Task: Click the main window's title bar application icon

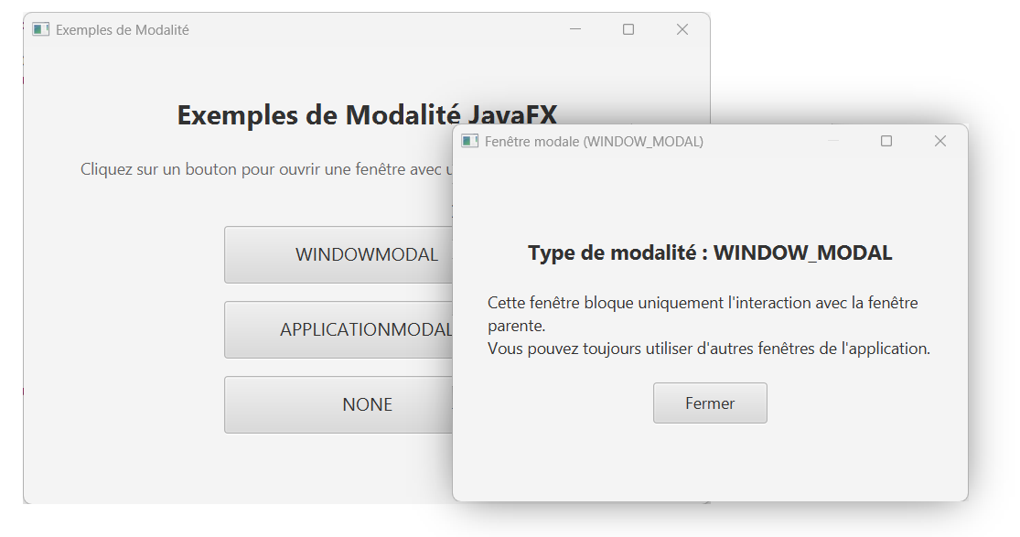Action: (x=39, y=29)
